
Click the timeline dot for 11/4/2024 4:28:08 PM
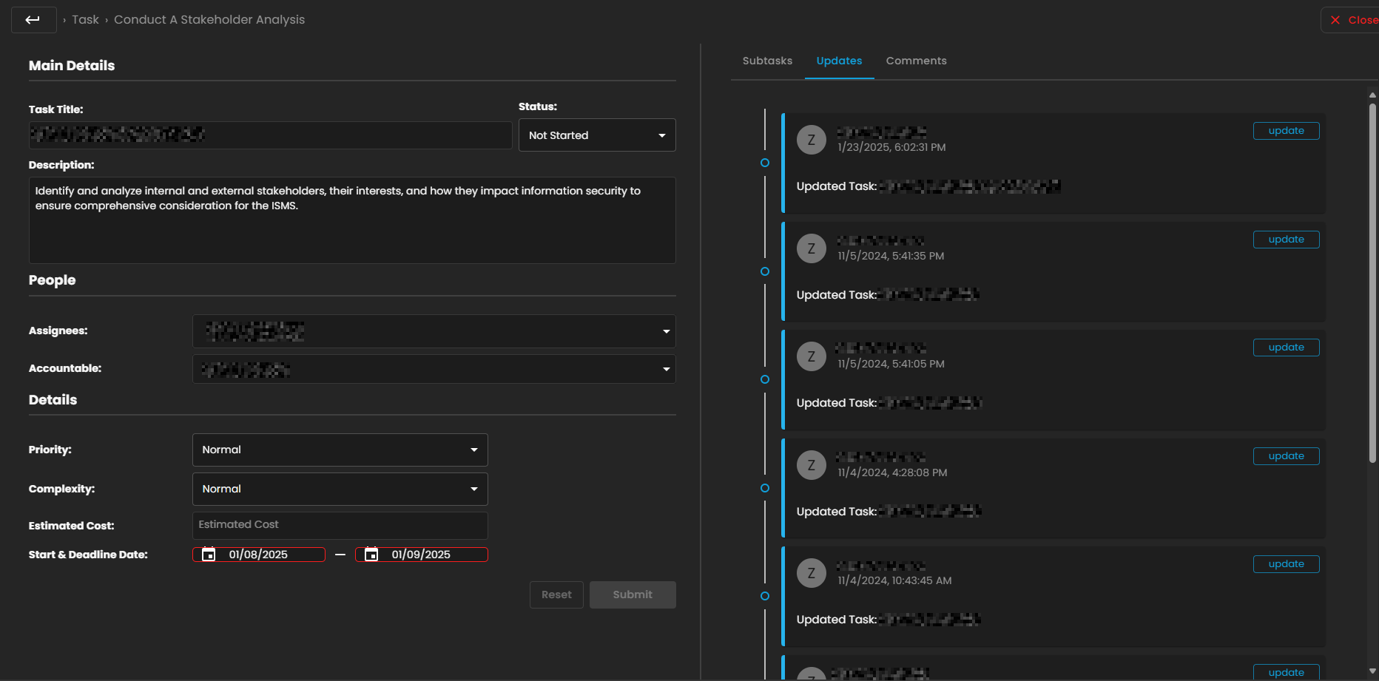(x=765, y=488)
